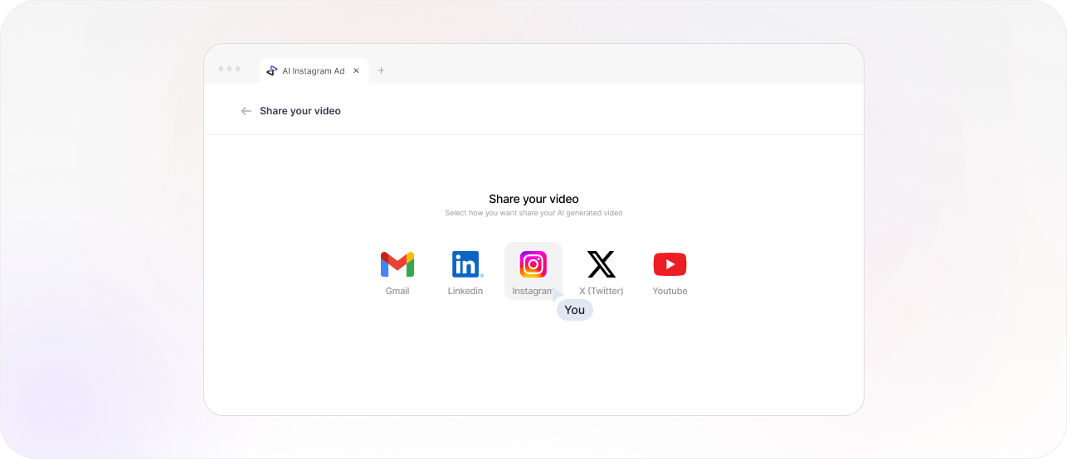
Task: Click the Gmail label text
Action: (x=397, y=291)
